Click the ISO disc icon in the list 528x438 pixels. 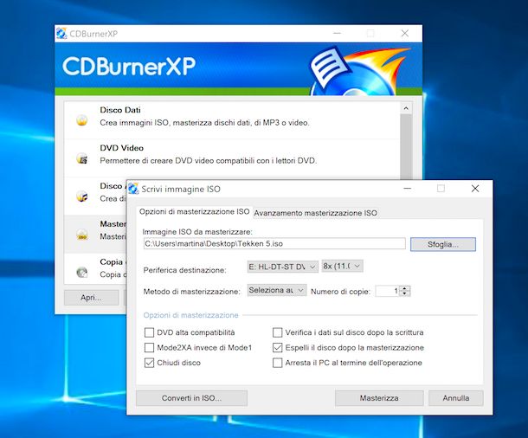[x=82, y=235]
